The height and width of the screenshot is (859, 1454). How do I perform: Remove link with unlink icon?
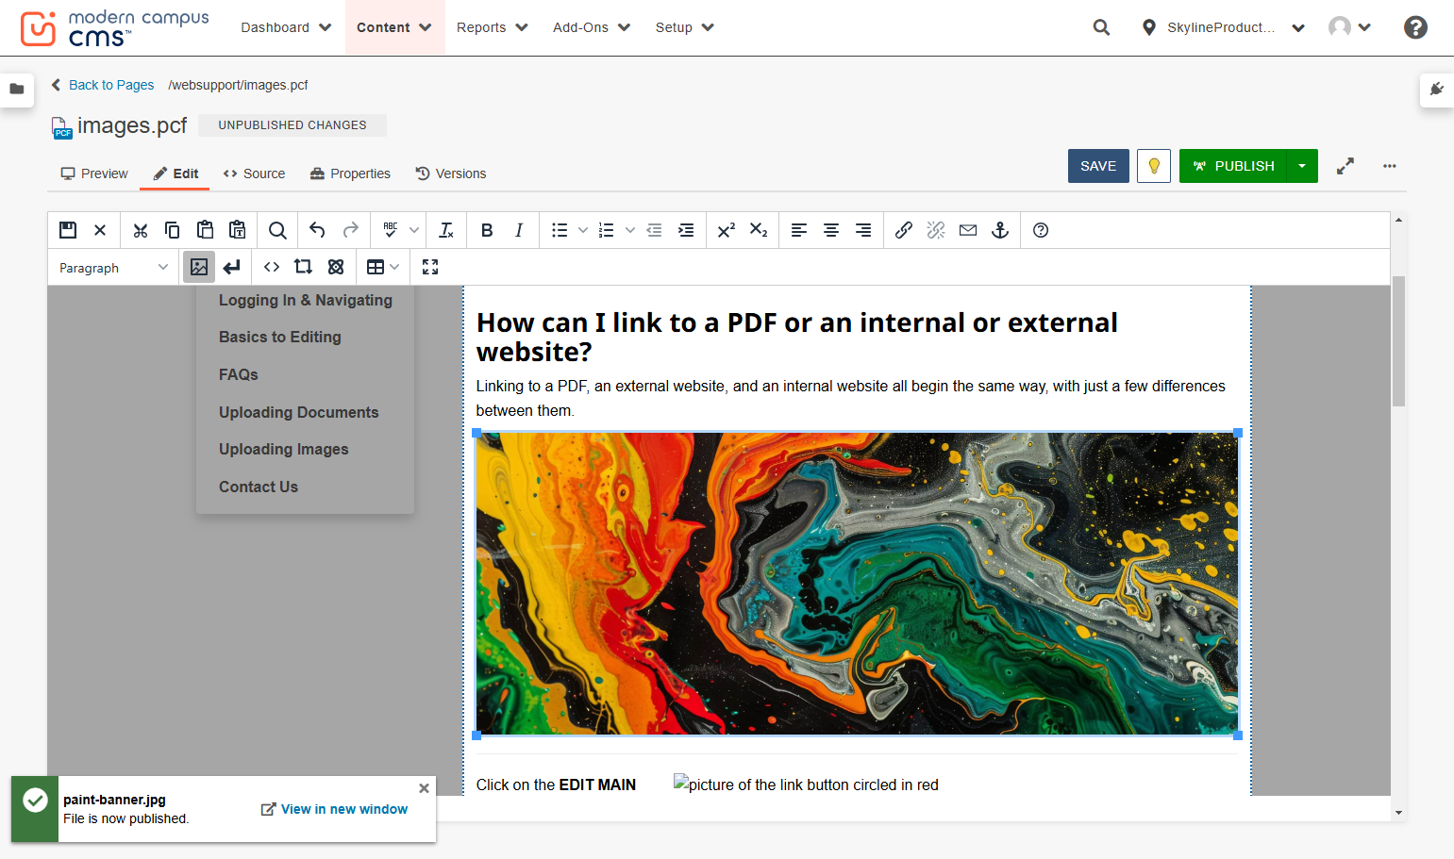pyautogui.click(x=936, y=230)
